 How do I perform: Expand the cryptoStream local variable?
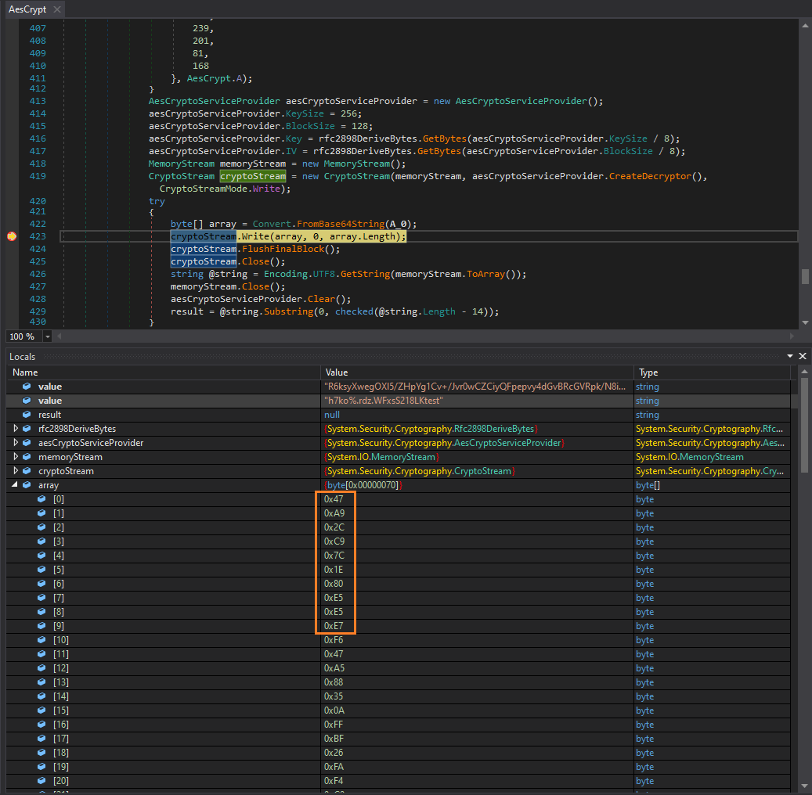pyautogui.click(x=16, y=470)
